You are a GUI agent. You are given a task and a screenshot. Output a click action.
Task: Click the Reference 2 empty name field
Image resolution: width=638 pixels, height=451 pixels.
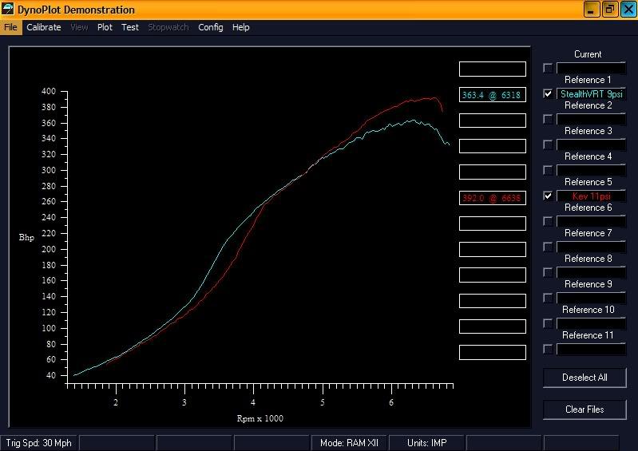pos(591,120)
